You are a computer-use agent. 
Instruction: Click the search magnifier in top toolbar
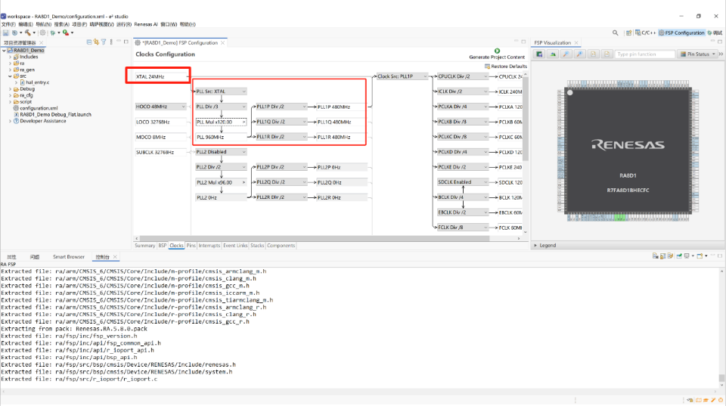(615, 33)
